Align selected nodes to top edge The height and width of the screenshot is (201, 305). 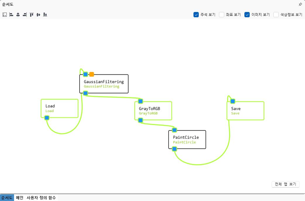click(32, 15)
